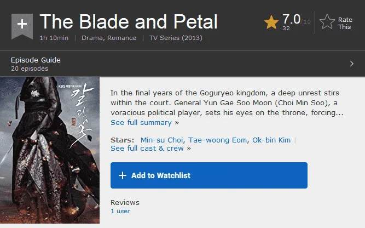The width and height of the screenshot is (365, 228).
Task: Open Tae-woong Eom's profile link
Action: (x=217, y=140)
